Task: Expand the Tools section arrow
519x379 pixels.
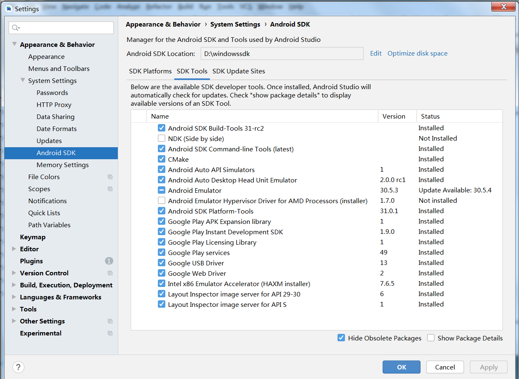Action: click(15, 309)
